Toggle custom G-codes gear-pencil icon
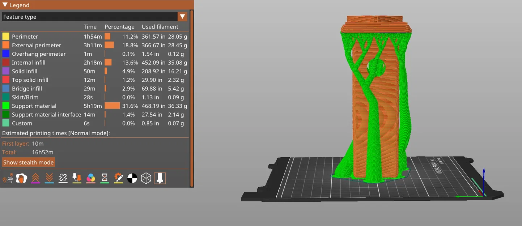Viewport: 522px width, 226px height. pyautogui.click(x=118, y=178)
